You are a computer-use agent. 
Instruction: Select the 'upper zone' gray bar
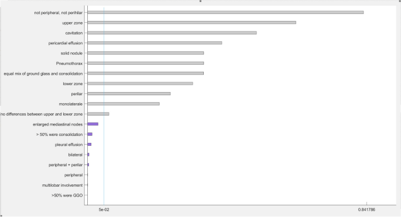(x=192, y=23)
